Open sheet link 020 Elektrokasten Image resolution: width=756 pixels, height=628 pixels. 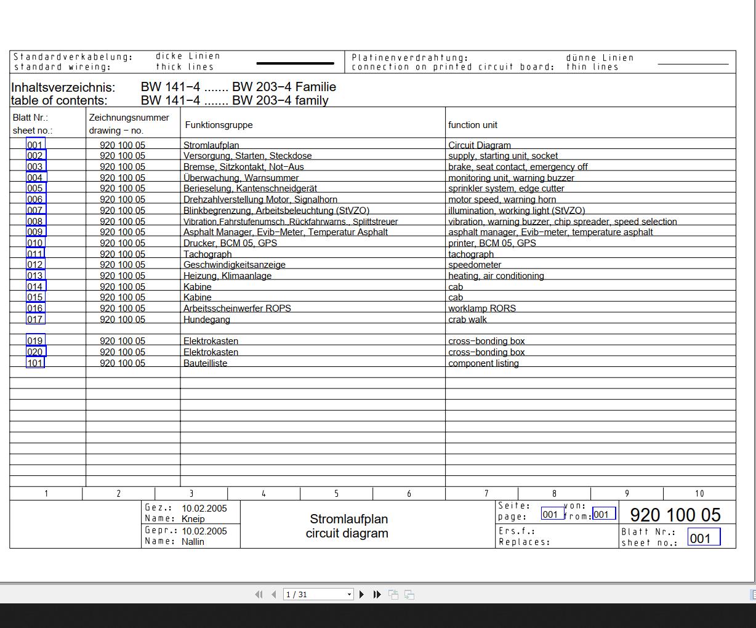(x=36, y=352)
